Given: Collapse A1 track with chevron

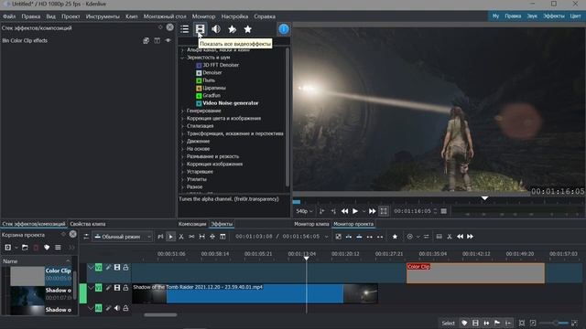Looking at the screenshot, I should click(x=91, y=308).
